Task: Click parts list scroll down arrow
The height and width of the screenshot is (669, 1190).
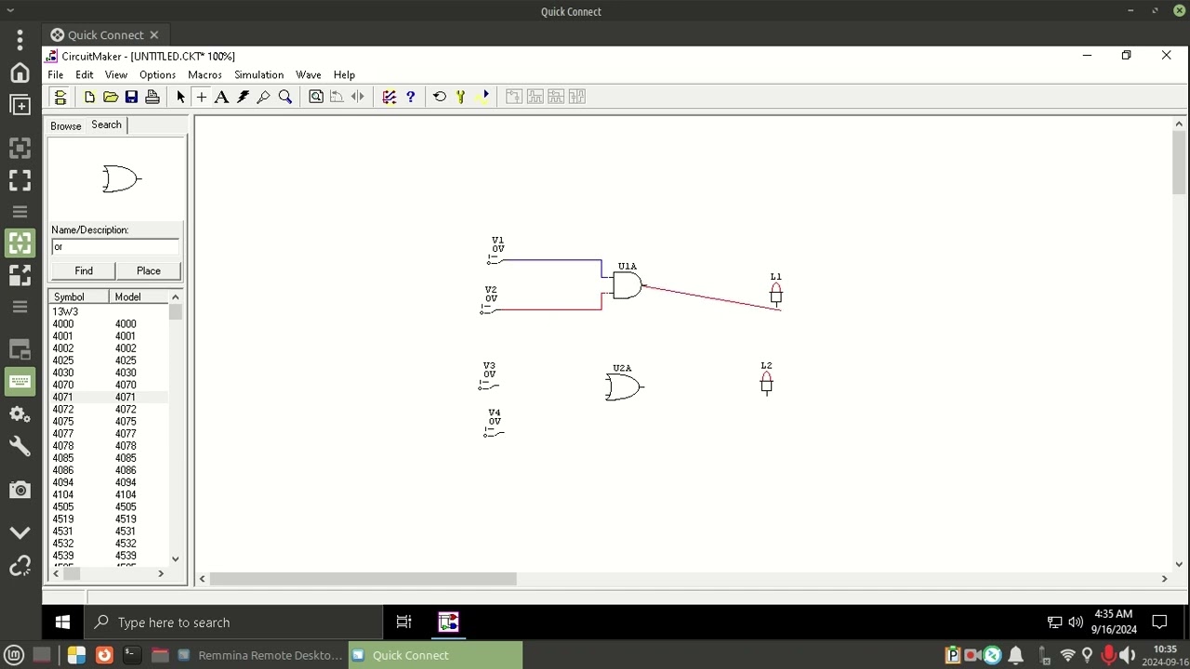Action: (x=175, y=559)
